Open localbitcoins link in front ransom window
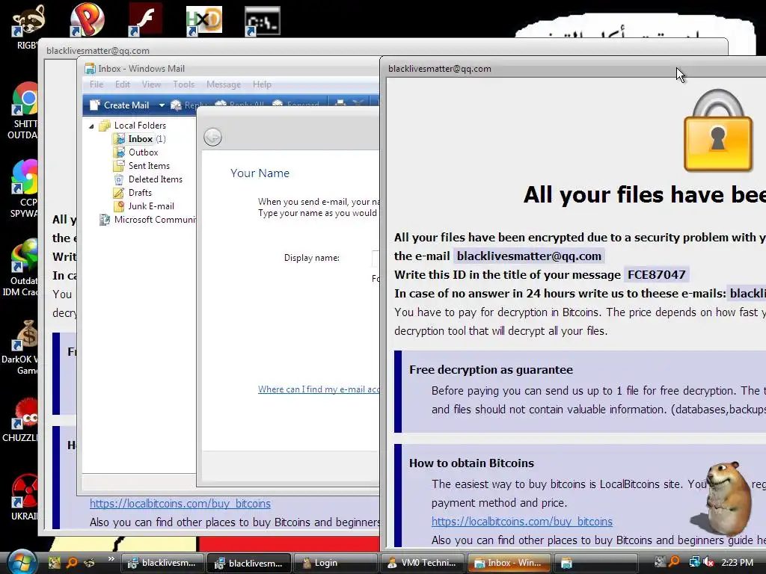Viewport: 766px width, 574px height. 521,521
